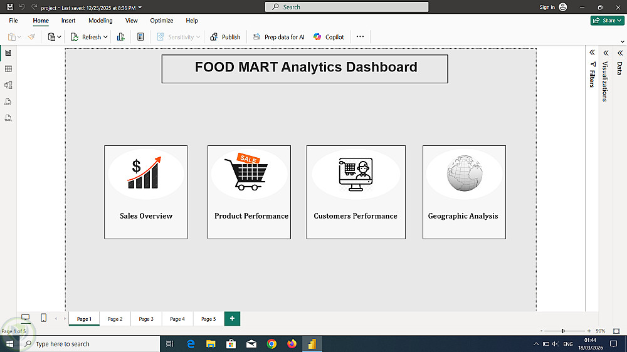Switch to the Modeling ribbon tab

click(100, 21)
